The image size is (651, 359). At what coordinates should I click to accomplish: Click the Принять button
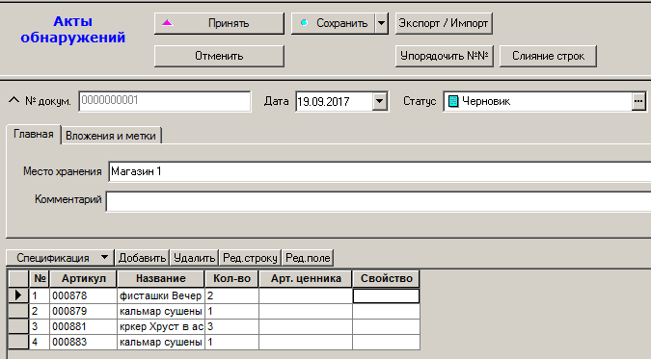[x=219, y=23]
